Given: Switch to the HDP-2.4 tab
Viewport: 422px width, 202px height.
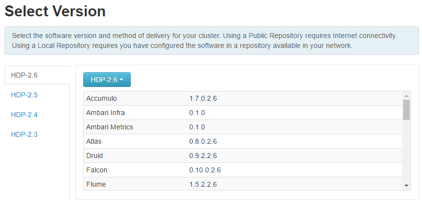Looking at the screenshot, I should (24, 115).
